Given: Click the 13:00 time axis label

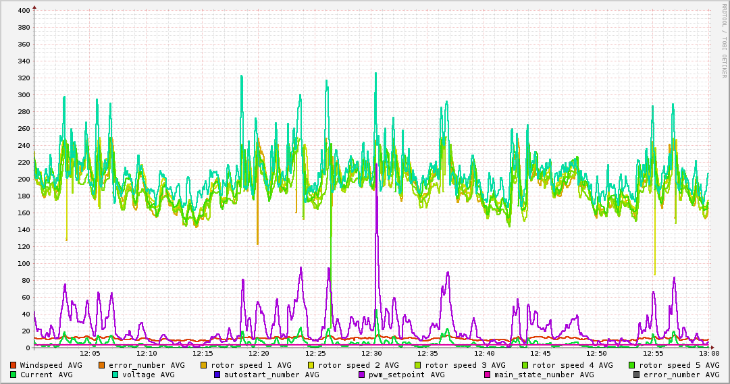Looking at the screenshot, I should tap(709, 354).
